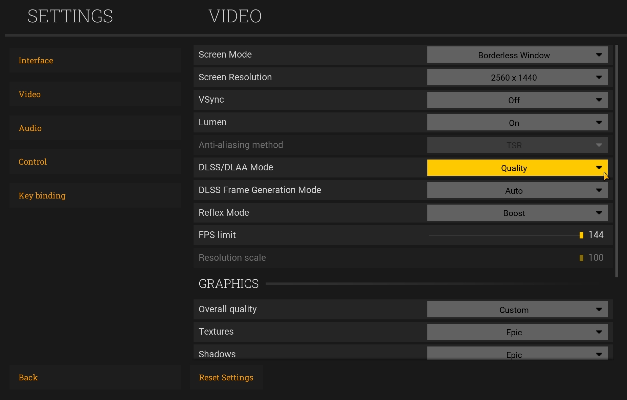Open the VSync Off dropdown
The width and height of the screenshot is (627, 400).
tap(517, 100)
